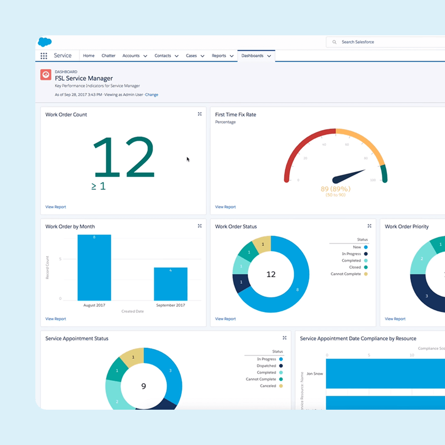Expand the Service Appointment Status chart

click(284, 338)
